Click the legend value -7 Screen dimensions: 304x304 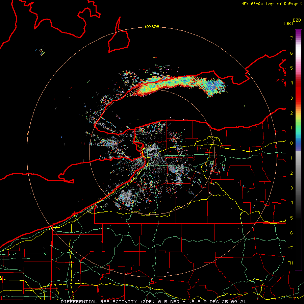290,248
